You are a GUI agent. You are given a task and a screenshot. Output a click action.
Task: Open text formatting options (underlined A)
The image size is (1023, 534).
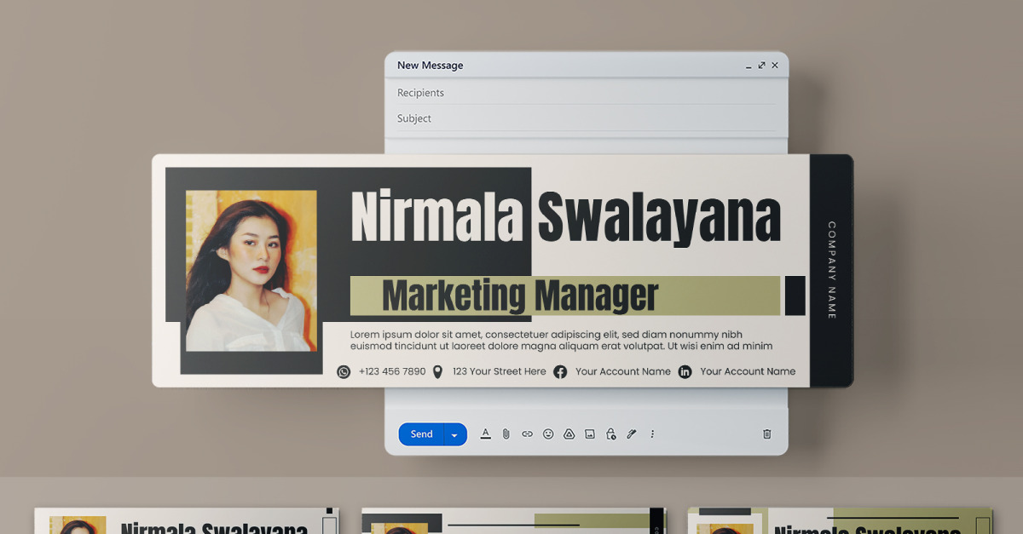coord(486,434)
